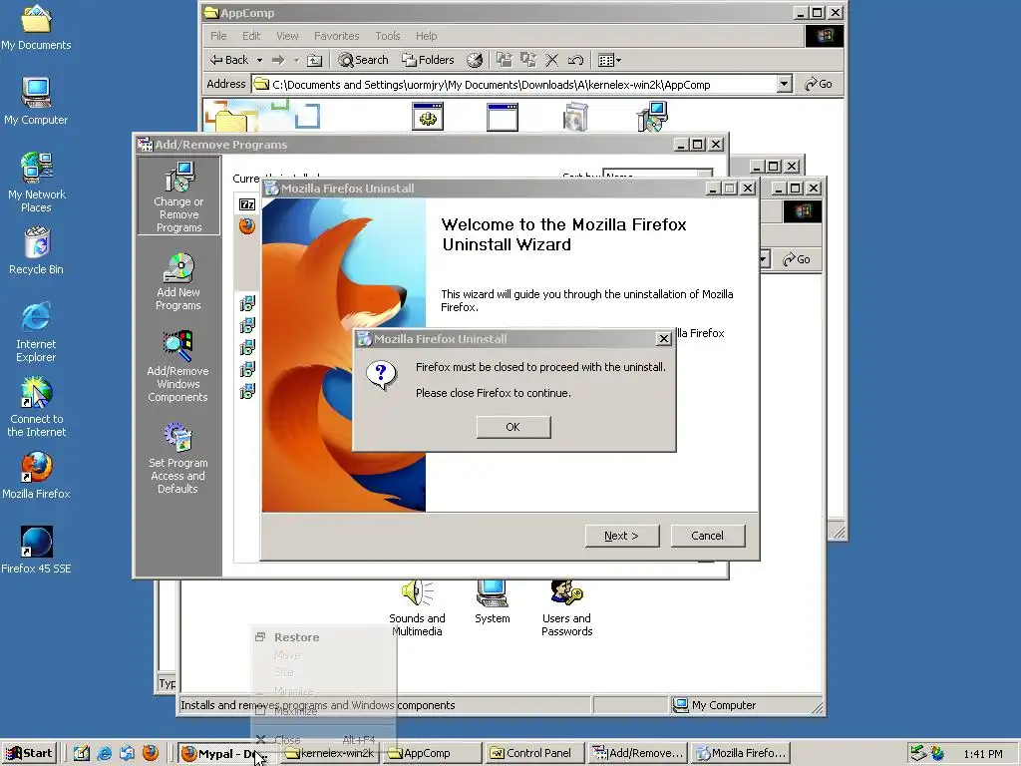Image resolution: width=1021 pixels, height=766 pixels.
Task: Switch to AppComp taskbar button
Action: point(433,754)
